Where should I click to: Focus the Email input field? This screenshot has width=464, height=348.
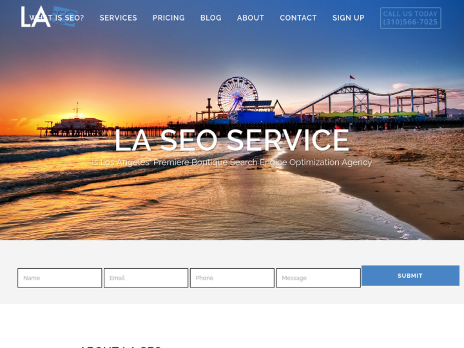(x=146, y=278)
